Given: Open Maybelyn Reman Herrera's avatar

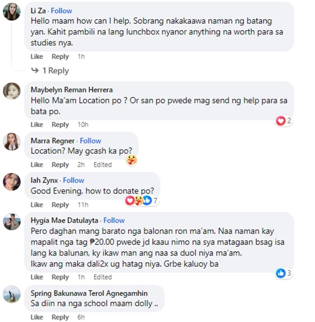Looking at the screenshot, I should [x=12, y=91].
